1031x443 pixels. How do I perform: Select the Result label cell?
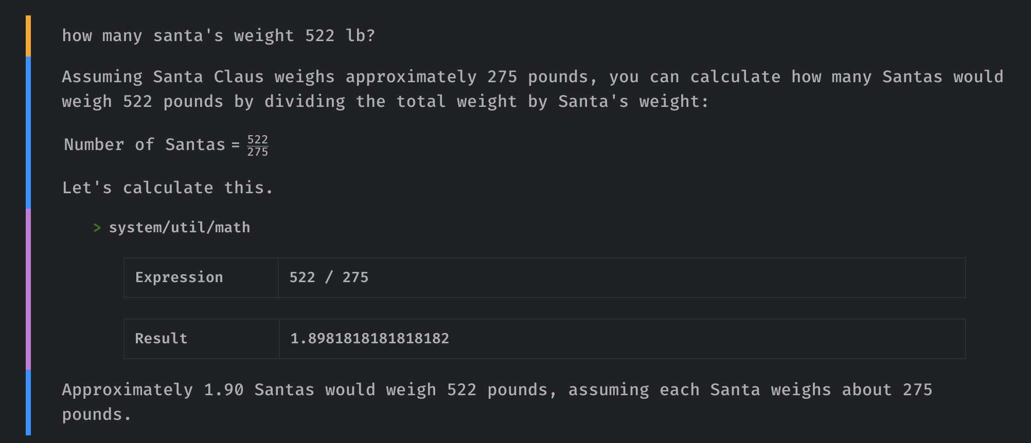coord(202,339)
